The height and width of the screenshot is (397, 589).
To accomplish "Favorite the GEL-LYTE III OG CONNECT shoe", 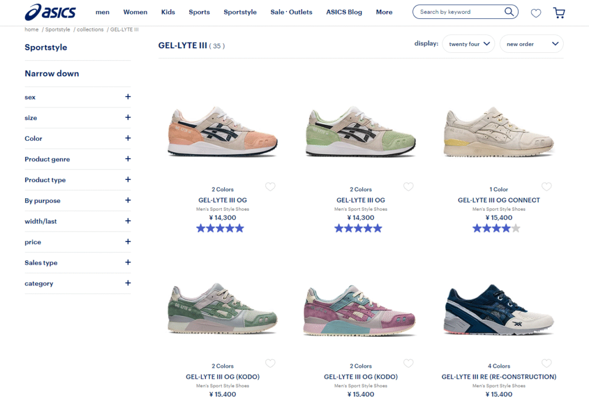I will pos(546,187).
